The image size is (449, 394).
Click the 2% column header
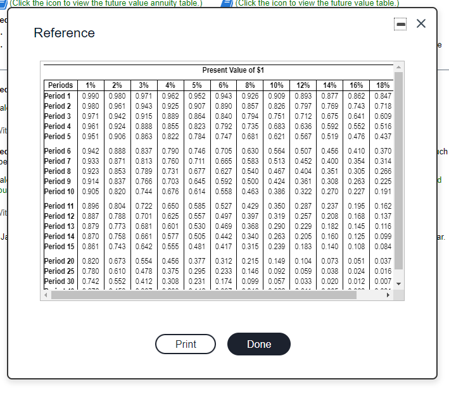click(117, 85)
